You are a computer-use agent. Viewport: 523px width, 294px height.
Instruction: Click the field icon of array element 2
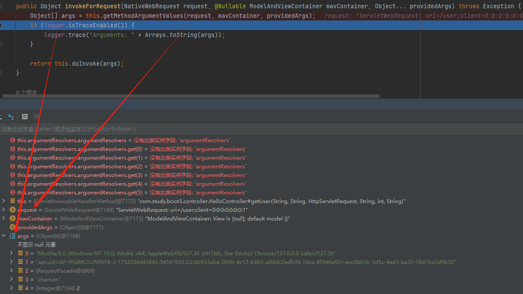20,271
